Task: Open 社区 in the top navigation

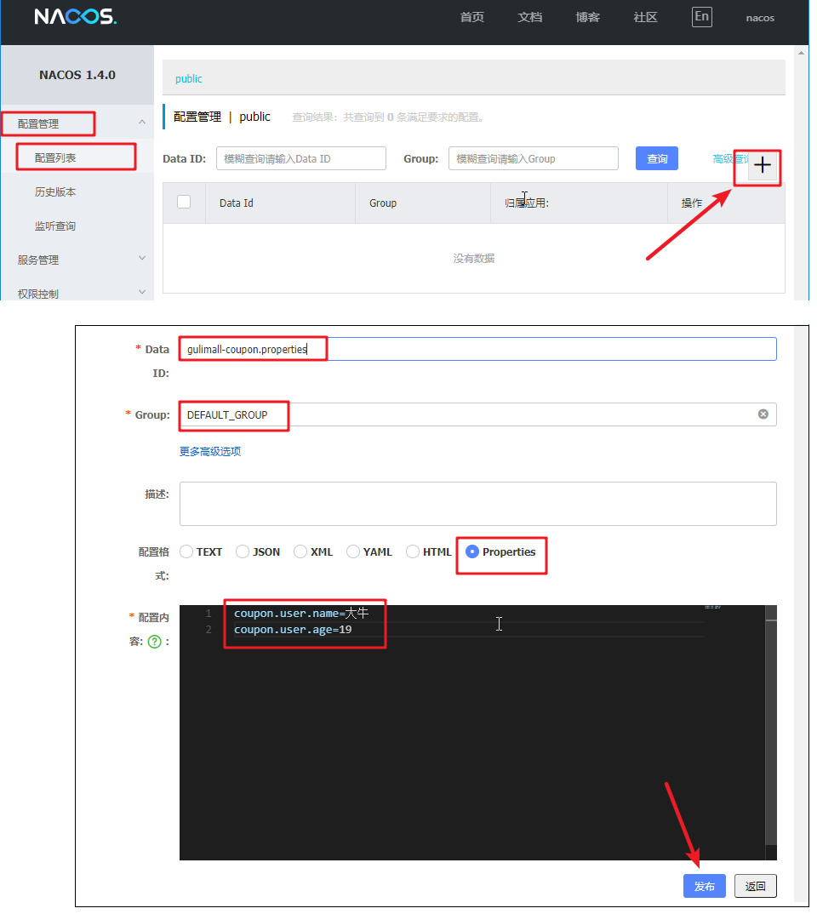Action: pos(645,18)
